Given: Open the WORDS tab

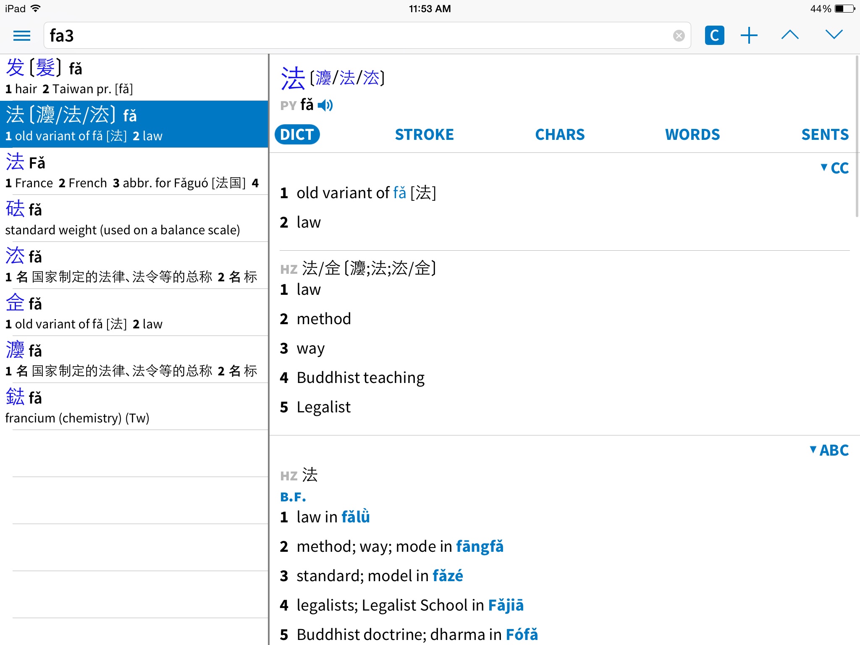Looking at the screenshot, I should pos(692,134).
